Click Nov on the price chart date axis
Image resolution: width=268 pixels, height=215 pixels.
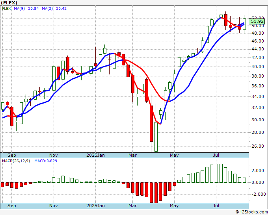(54, 155)
